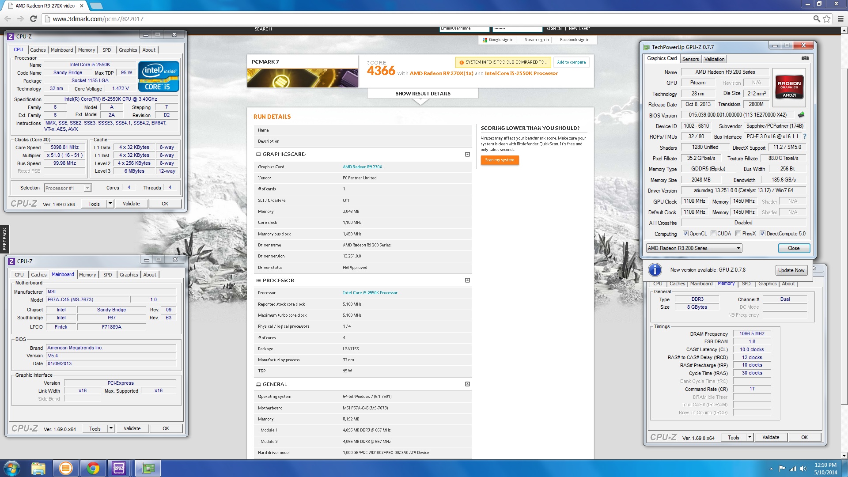
Task: Click Validate in the top CPU-Z window
Action: [131, 204]
